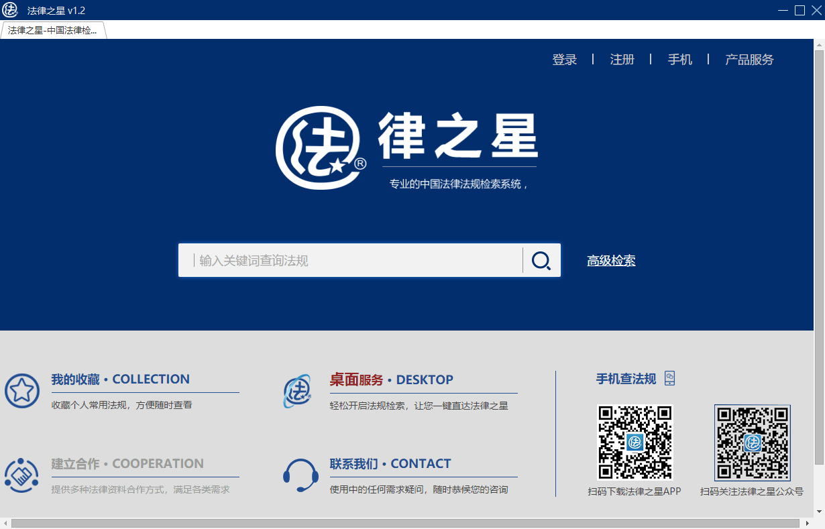825x529 pixels.
Task: Click the scroll up arrow
Action: click(x=819, y=44)
